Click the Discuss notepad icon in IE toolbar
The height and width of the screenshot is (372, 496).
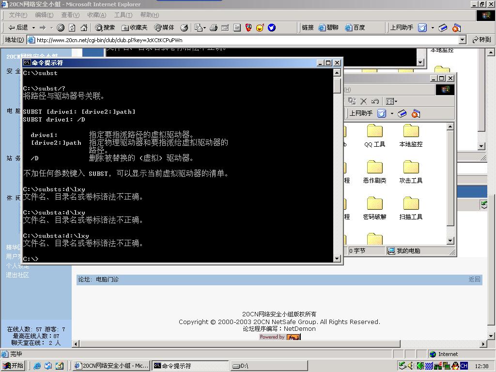pos(237,28)
